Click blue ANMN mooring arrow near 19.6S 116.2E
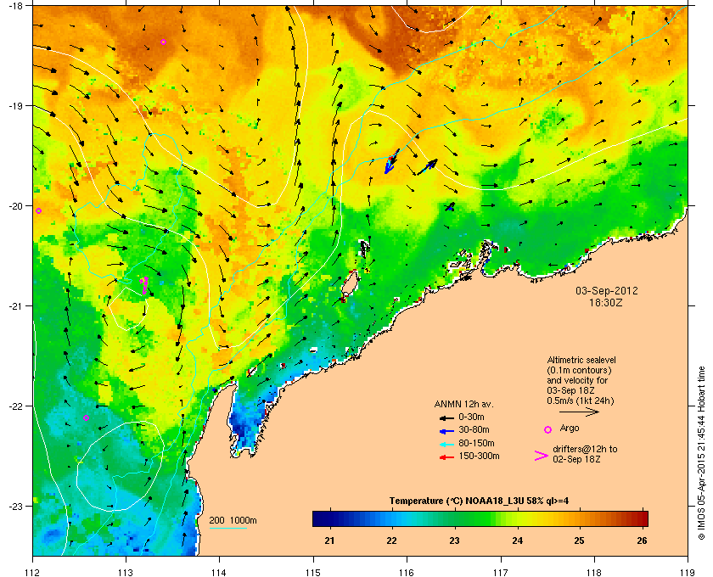Screen dimensions: 713x577 point(428,167)
